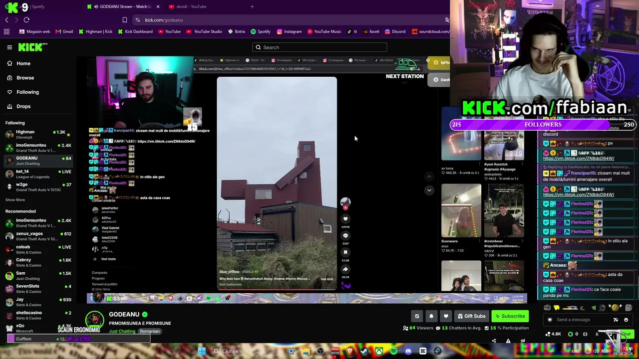Switch to the Spotify browser tab
The width and height of the screenshot is (639, 359).
click(x=37, y=6)
